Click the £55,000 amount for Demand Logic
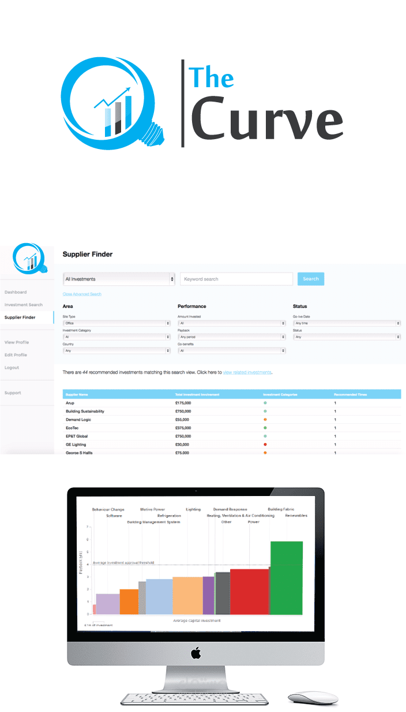406x712 pixels. (182, 419)
